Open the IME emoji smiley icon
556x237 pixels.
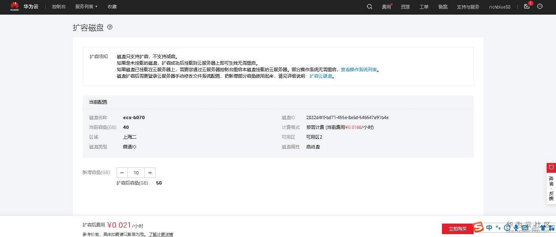tap(507, 228)
